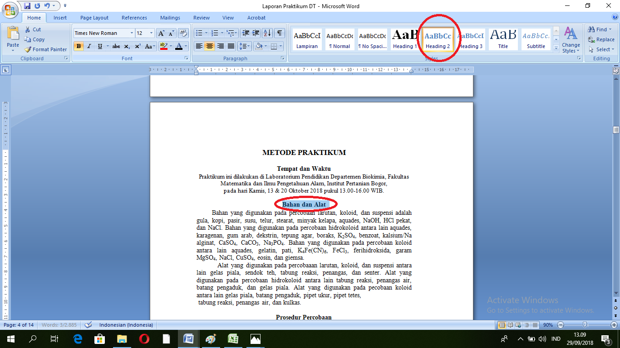
Task: Apply the Heading 2 style
Action: [438, 39]
